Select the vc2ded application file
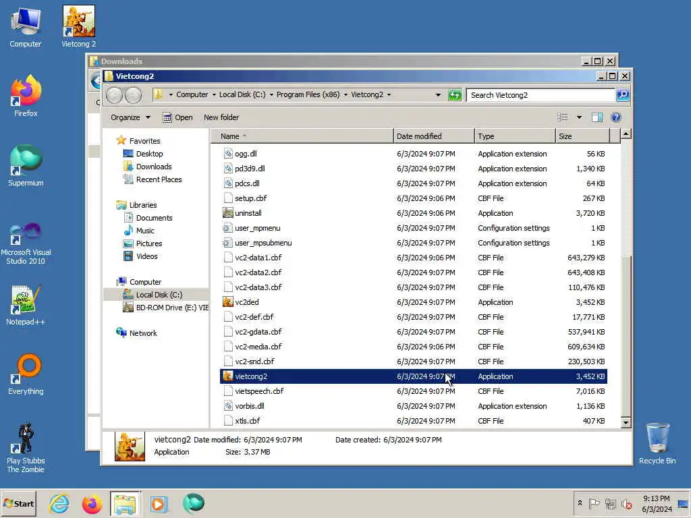This screenshot has width=691, height=518. (414, 302)
